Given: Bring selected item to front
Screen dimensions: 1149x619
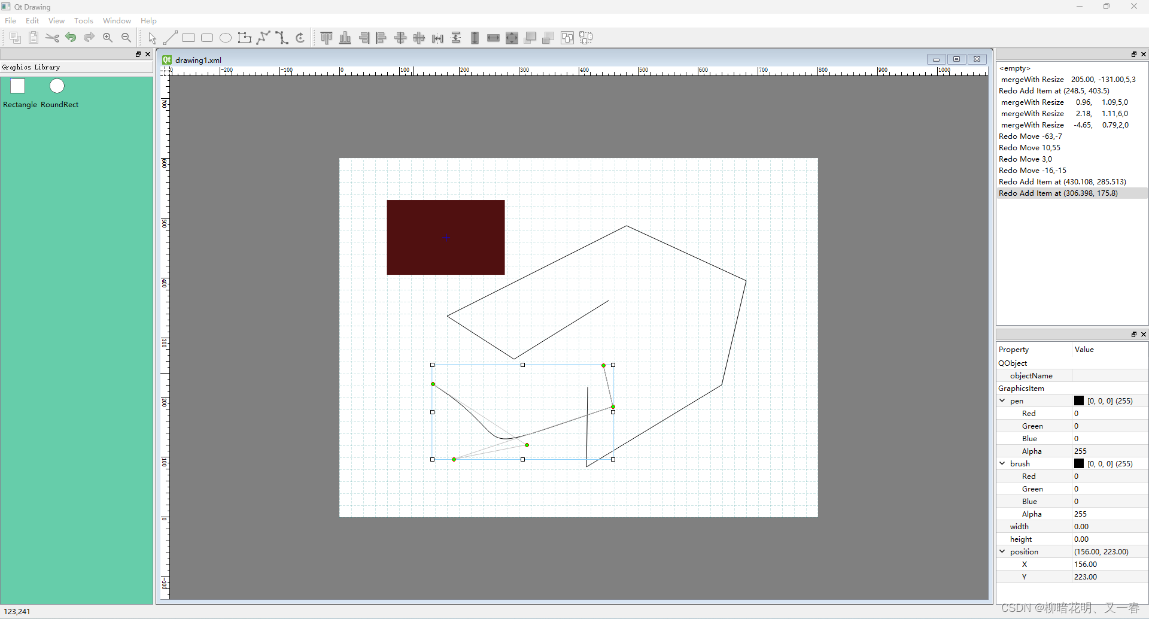Looking at the screenshot, I should point(530,38).
